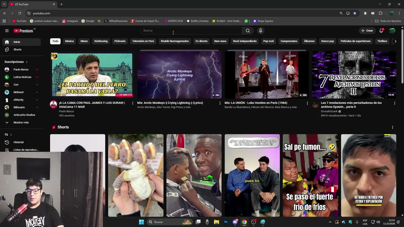Open SORTEO KICK bookmark
This screenshot has width=404, height=227.
pyautogui.click(x=173, y=21)
